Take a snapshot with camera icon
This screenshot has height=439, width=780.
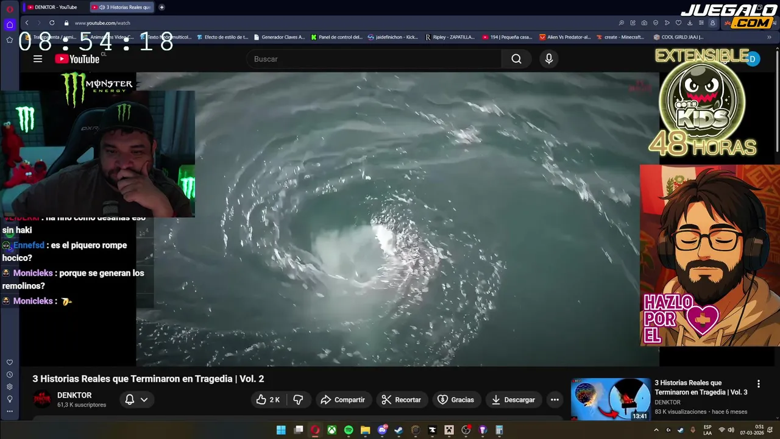(x=644, y=23)
